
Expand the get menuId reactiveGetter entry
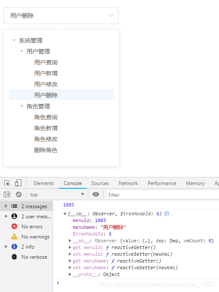coord(70,247)
